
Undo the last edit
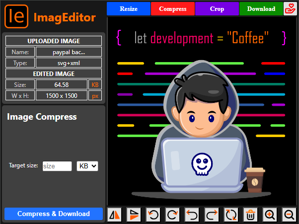pos(192,215)
